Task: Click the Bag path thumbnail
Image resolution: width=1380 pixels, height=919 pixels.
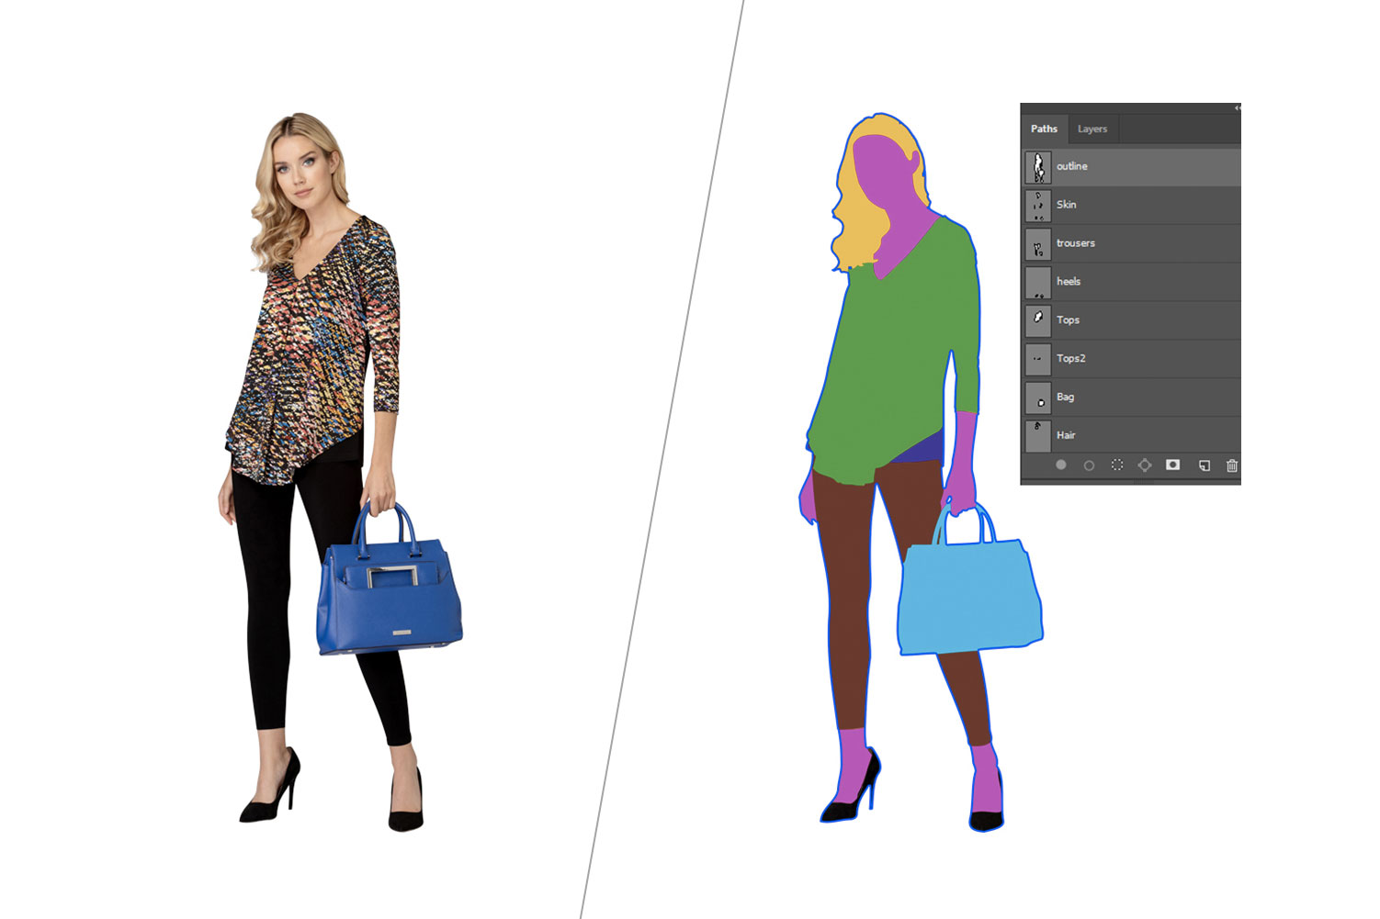Action: point(1038,398)
